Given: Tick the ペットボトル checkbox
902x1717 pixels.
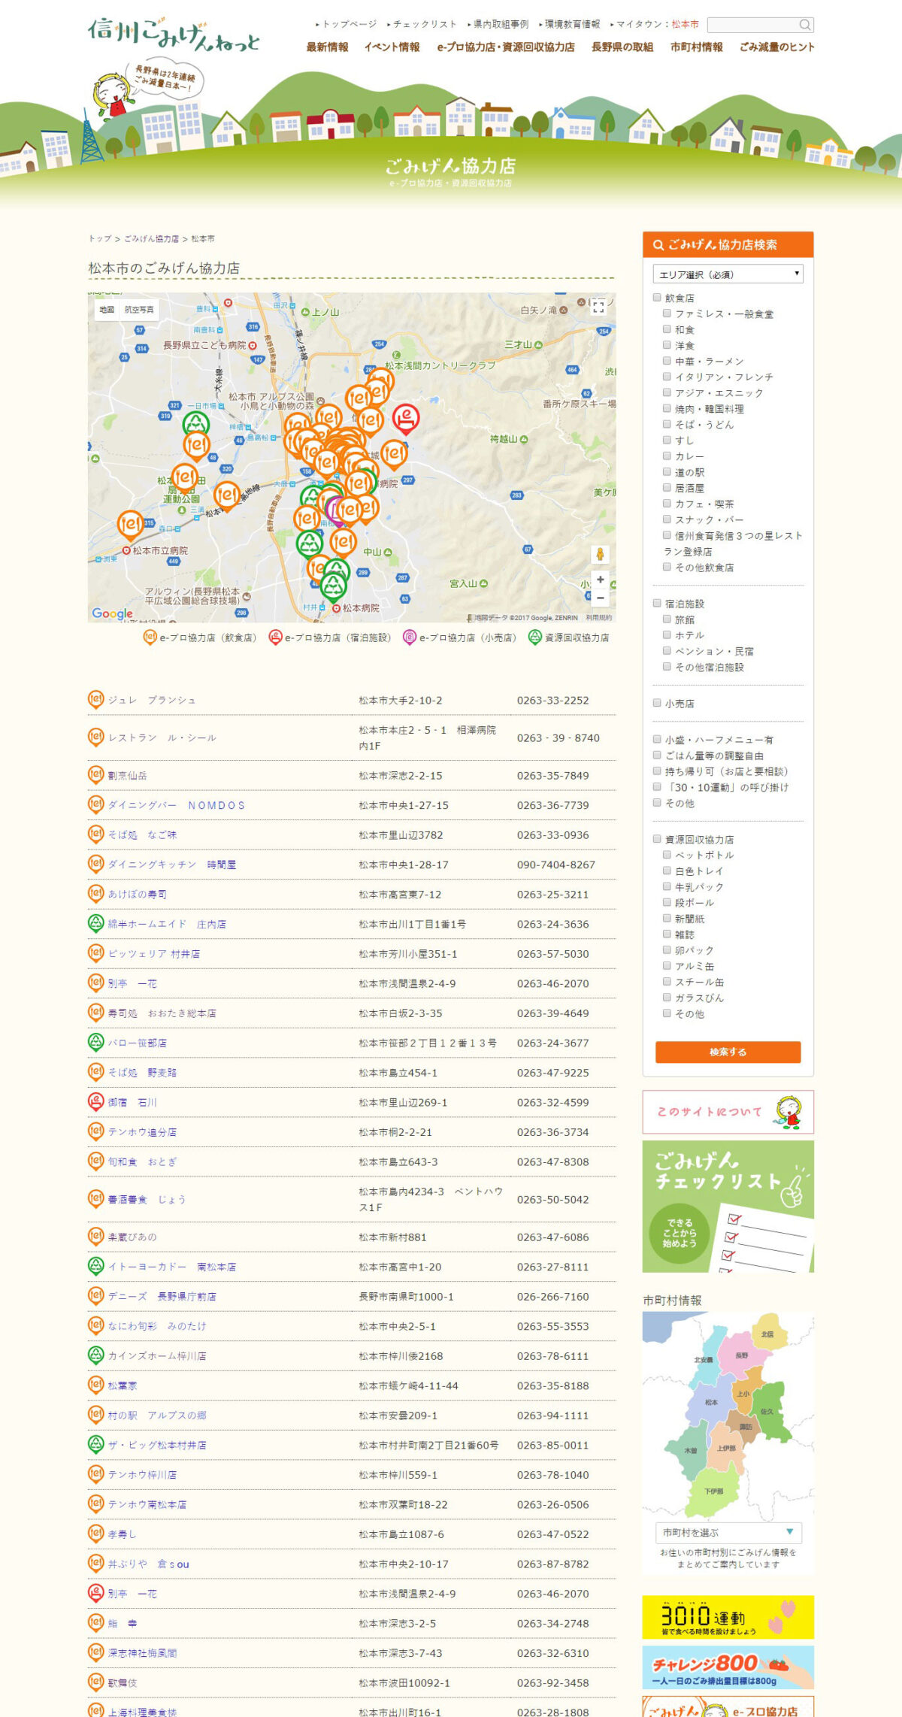Looking at the screenshot, I should pyautogui.click(x=667, y=855).
